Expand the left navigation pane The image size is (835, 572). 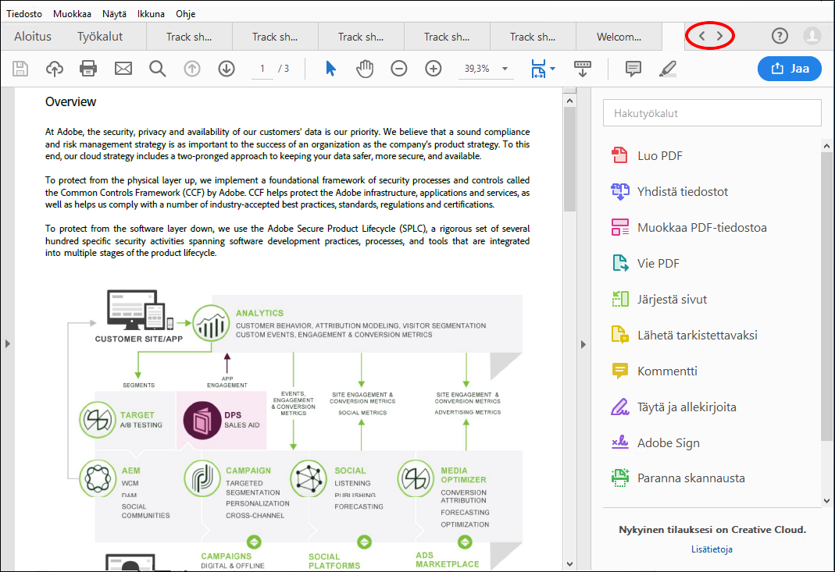coord(8,343)
